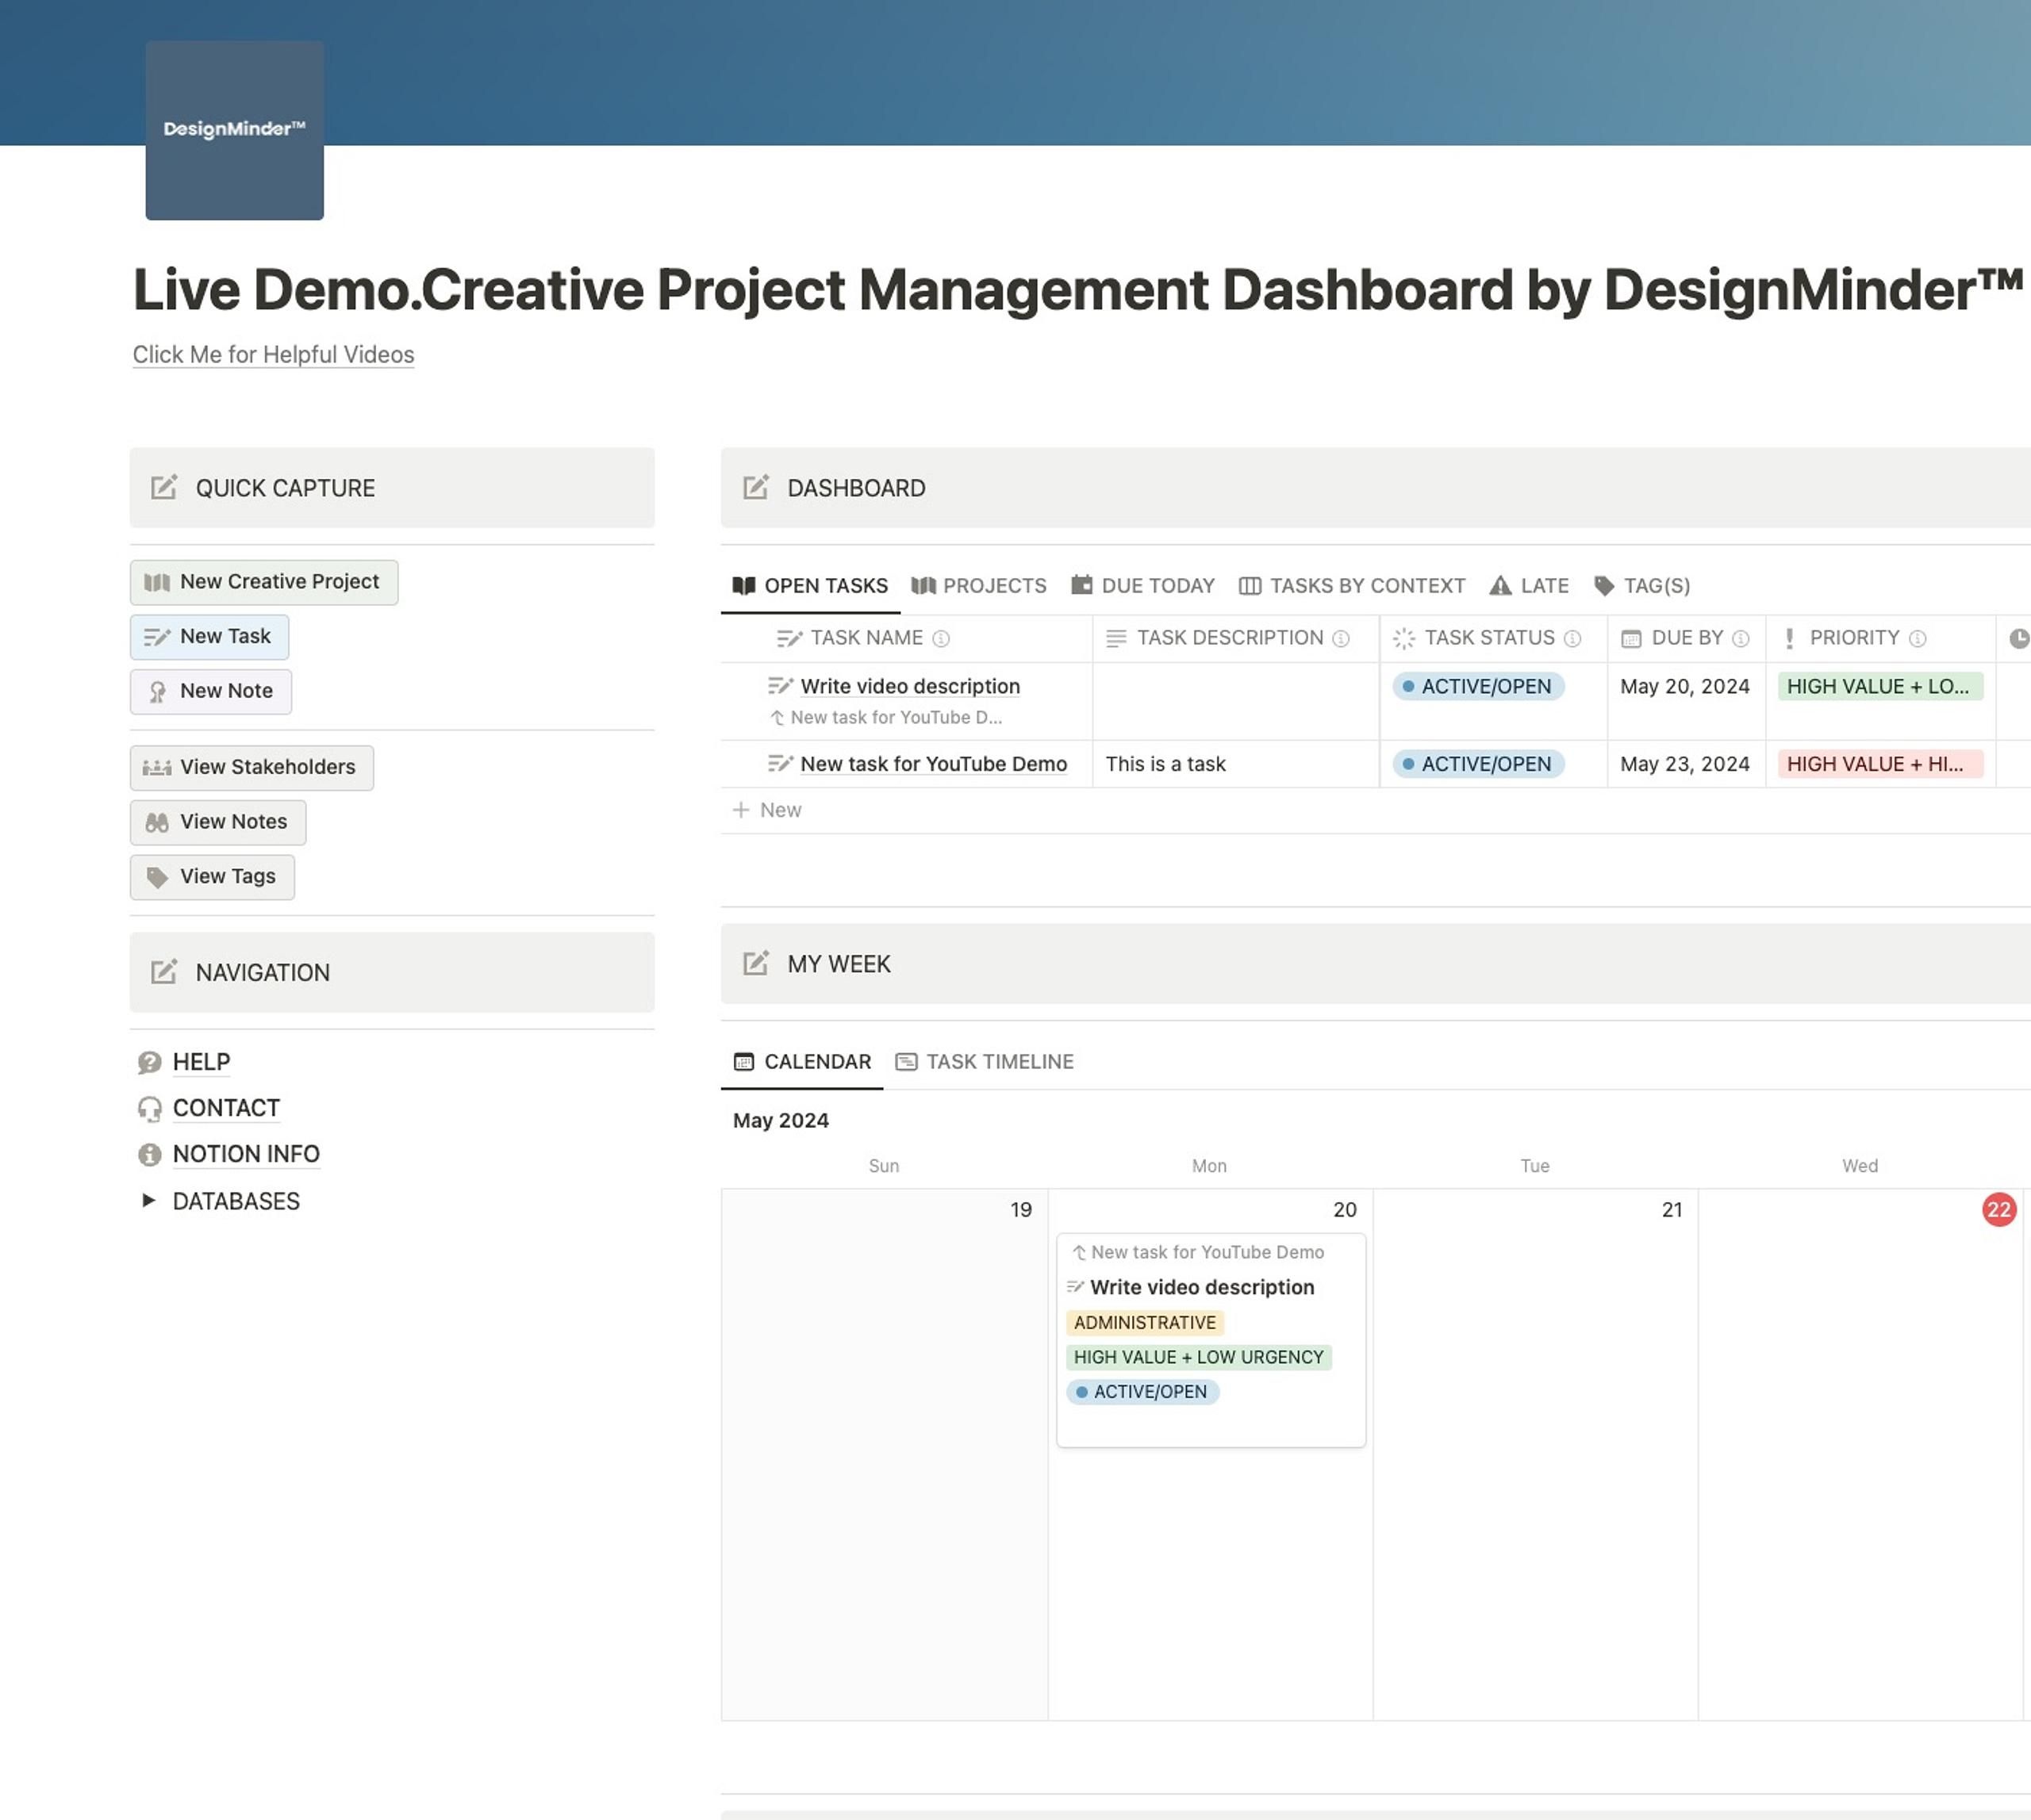Click the pencil icon beside MY WEEK
Viewport: 2031px width, 1820px height.
pyautogui.click(x=756, y=963)
